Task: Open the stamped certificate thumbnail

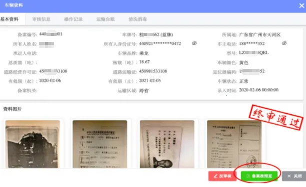Action: click(x=234, y=144)
